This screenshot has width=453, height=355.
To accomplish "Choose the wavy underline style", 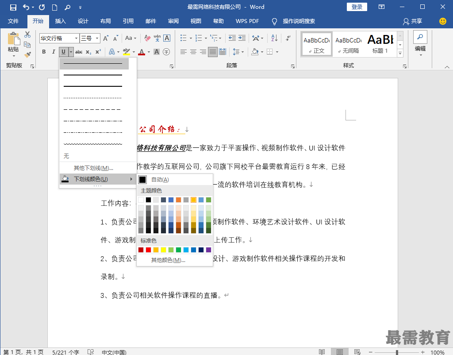I will pyautogui.click(x=94, y=144).
